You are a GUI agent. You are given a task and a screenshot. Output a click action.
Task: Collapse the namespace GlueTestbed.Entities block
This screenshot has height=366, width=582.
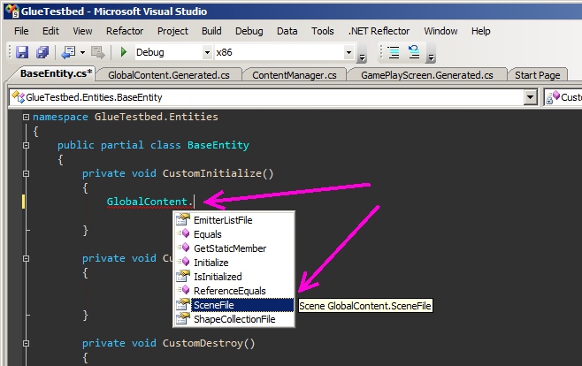[26, 118]
